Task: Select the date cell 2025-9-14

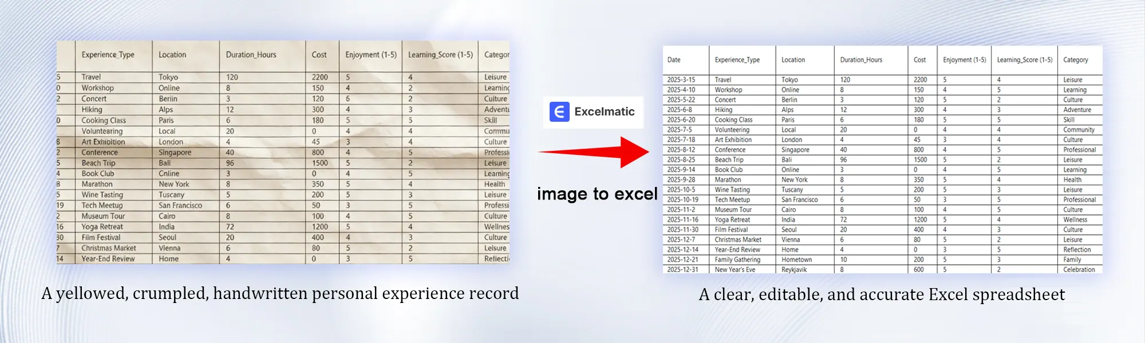Action: click(681, 170)
